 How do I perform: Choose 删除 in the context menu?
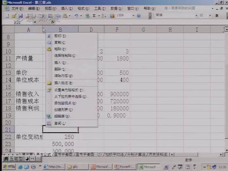72,69
